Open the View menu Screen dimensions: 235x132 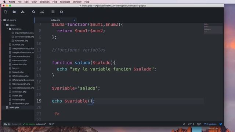34,2
